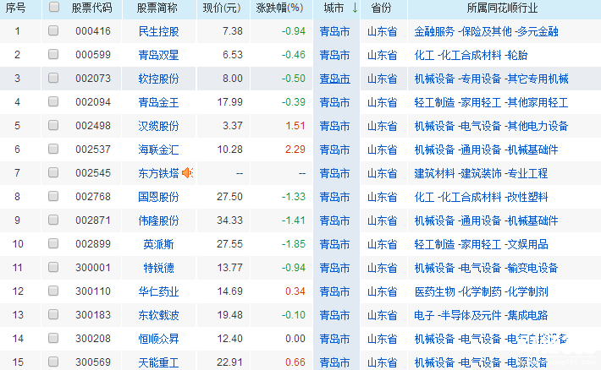Click industry 轻工制造-家用轻工-其他家用轻工
The width and height of the screenshot is (601, 370).
pyautogui.click(x=491, y=102)
